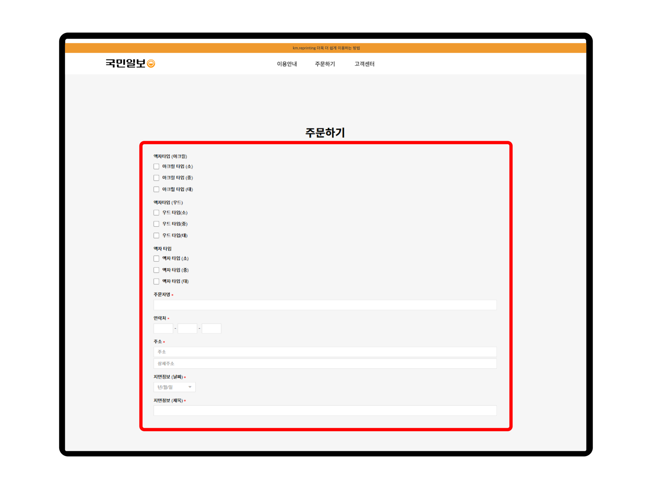The width and height of the screenshot is (652, 489).
Task: Select 액자 타입 (중) checkbox
Action: pyautogui.click(x=156, y=270)
